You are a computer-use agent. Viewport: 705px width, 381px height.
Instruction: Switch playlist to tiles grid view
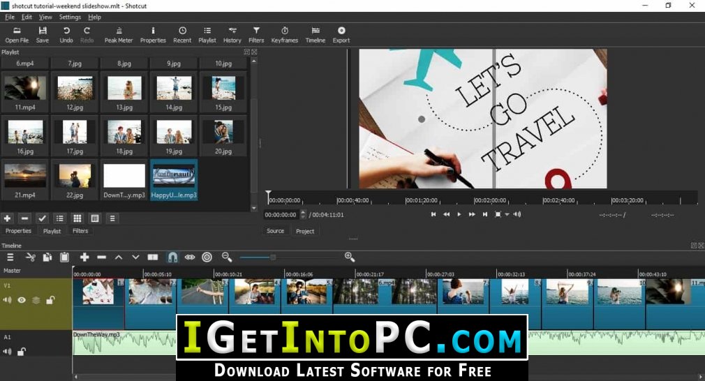(x=77, y=218)
